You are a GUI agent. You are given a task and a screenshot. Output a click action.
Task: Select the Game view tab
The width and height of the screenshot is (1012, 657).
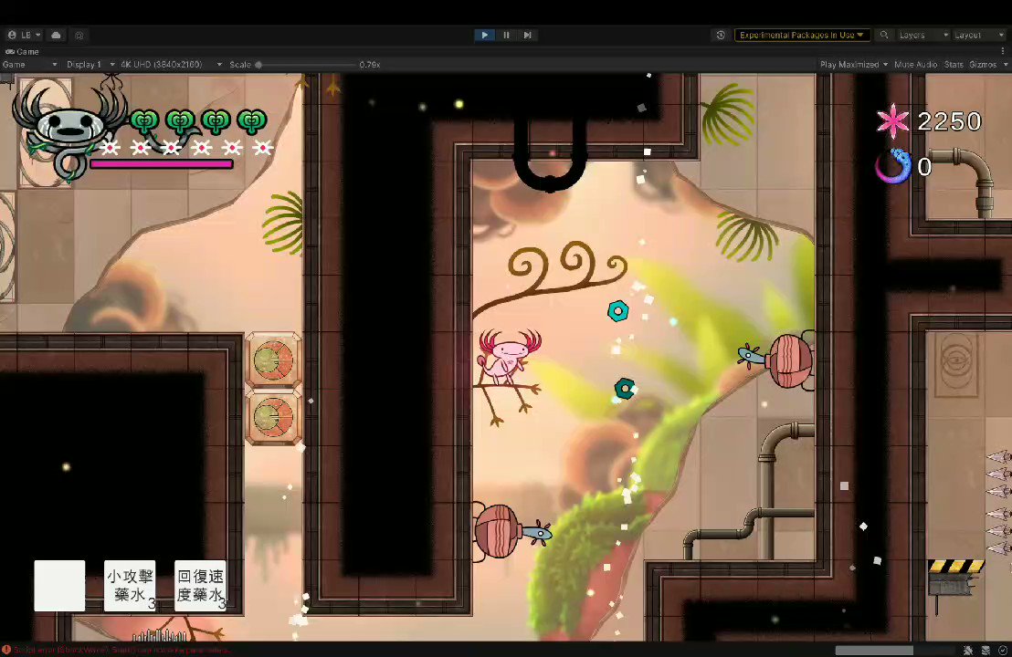pos(23,52)
